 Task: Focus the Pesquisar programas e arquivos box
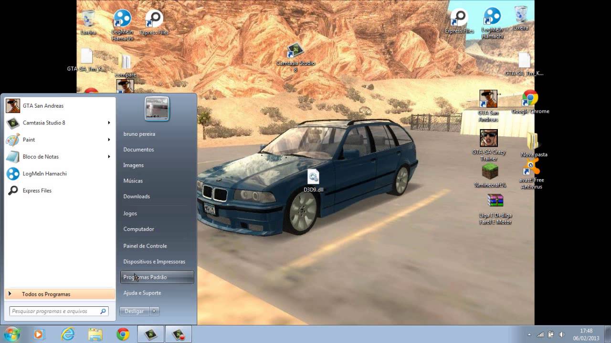tap(59, 311)
